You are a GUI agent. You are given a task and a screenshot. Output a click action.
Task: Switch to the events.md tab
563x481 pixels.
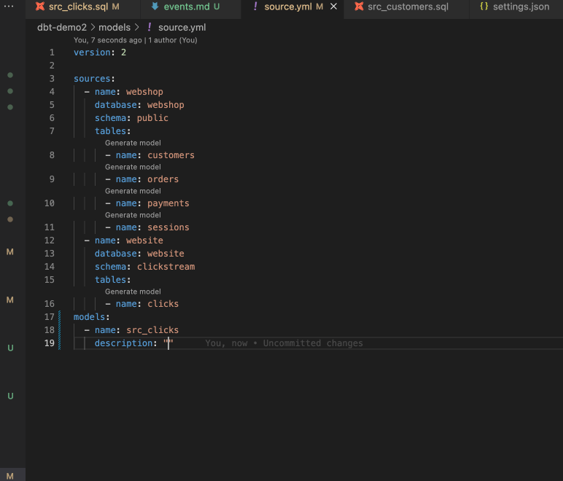(190, 7)
